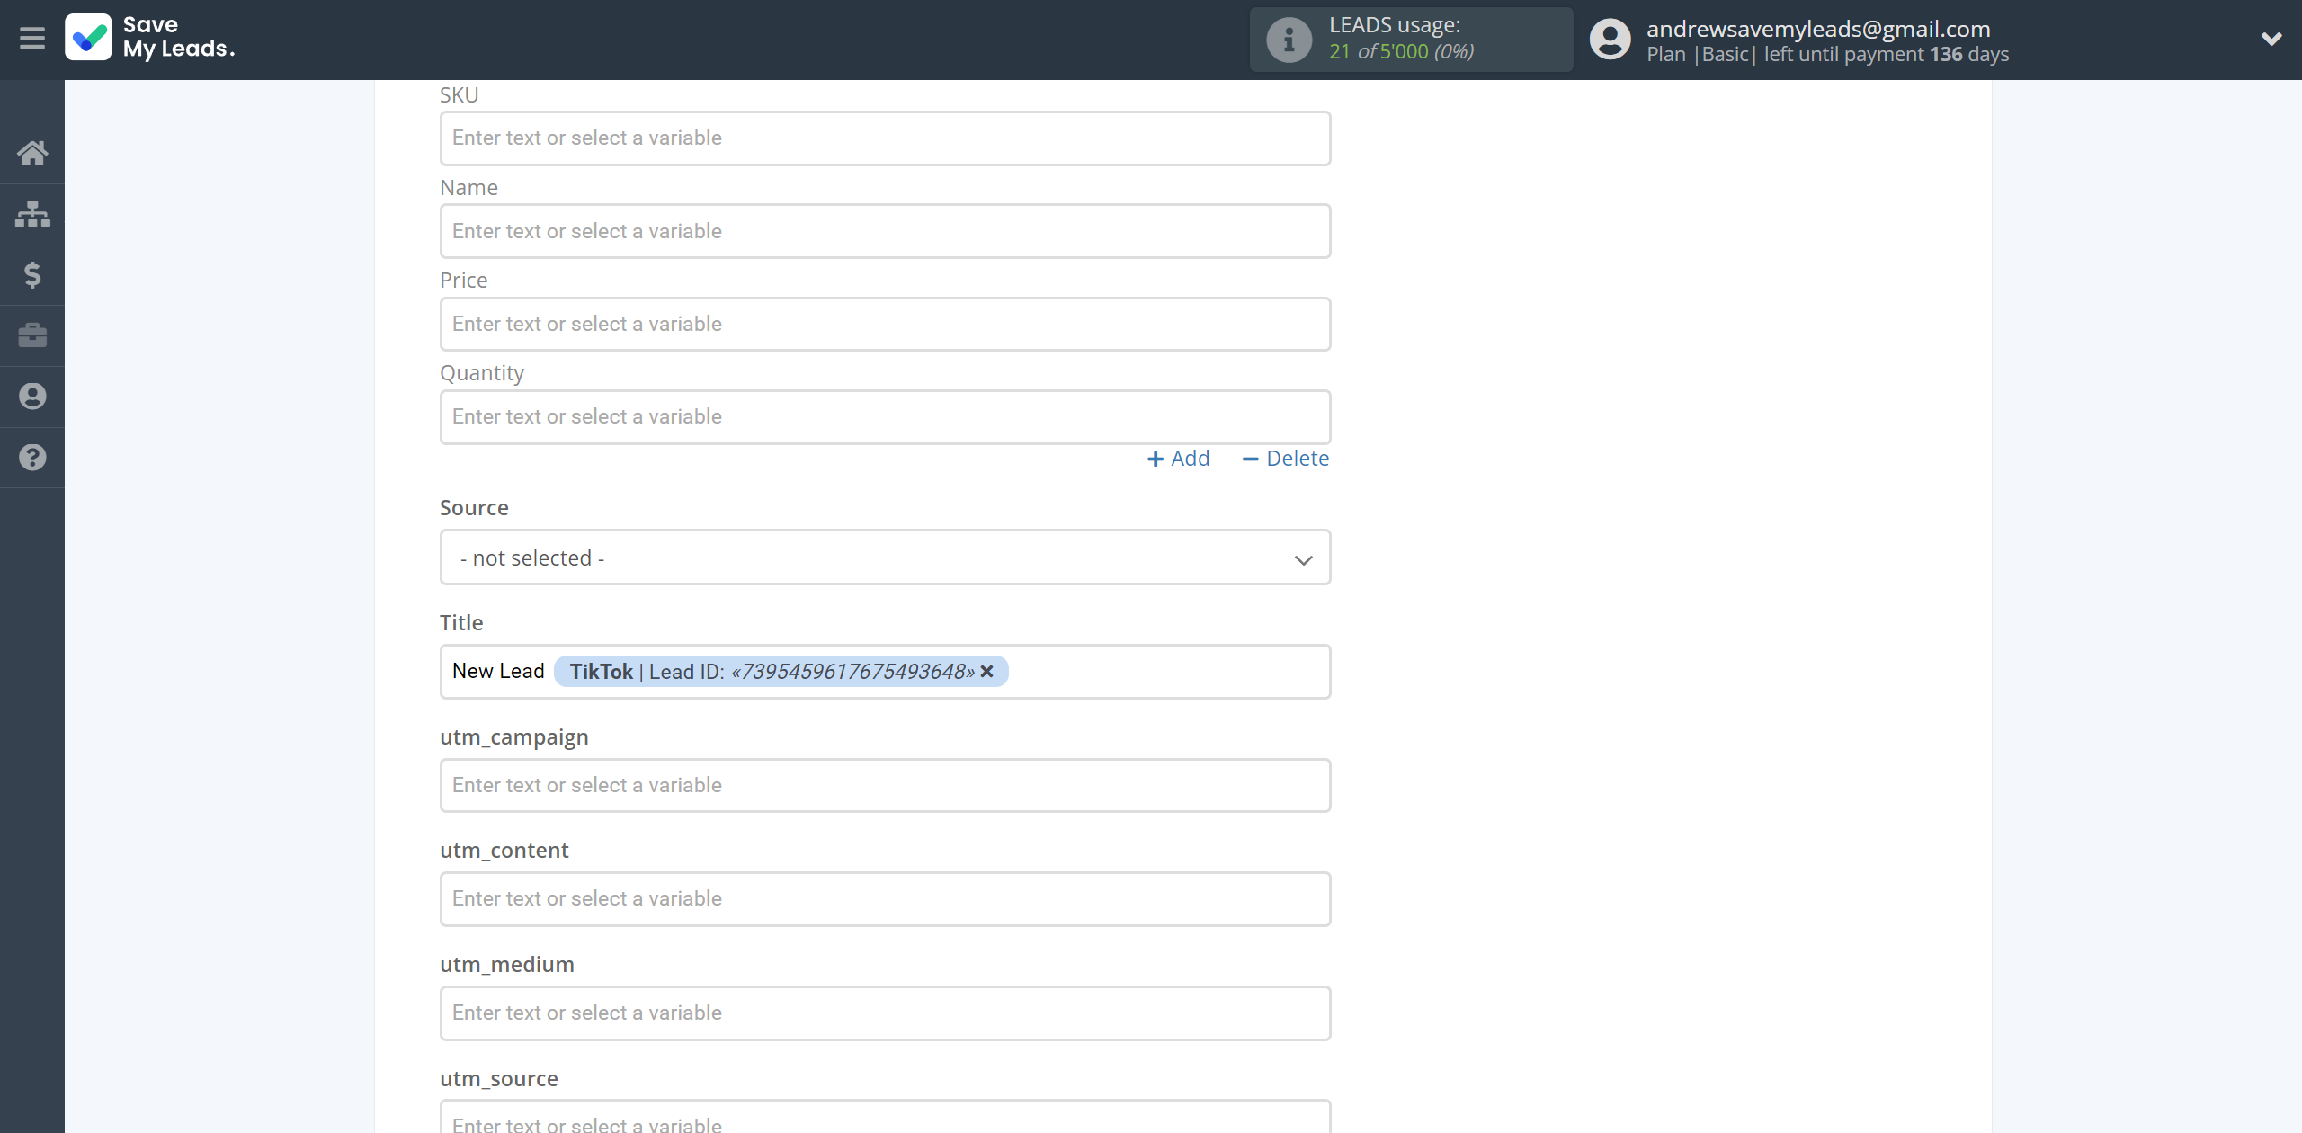Click the LEADS usage counter text
This screenshot has height=1133, width=2302.
point(1401,51)
